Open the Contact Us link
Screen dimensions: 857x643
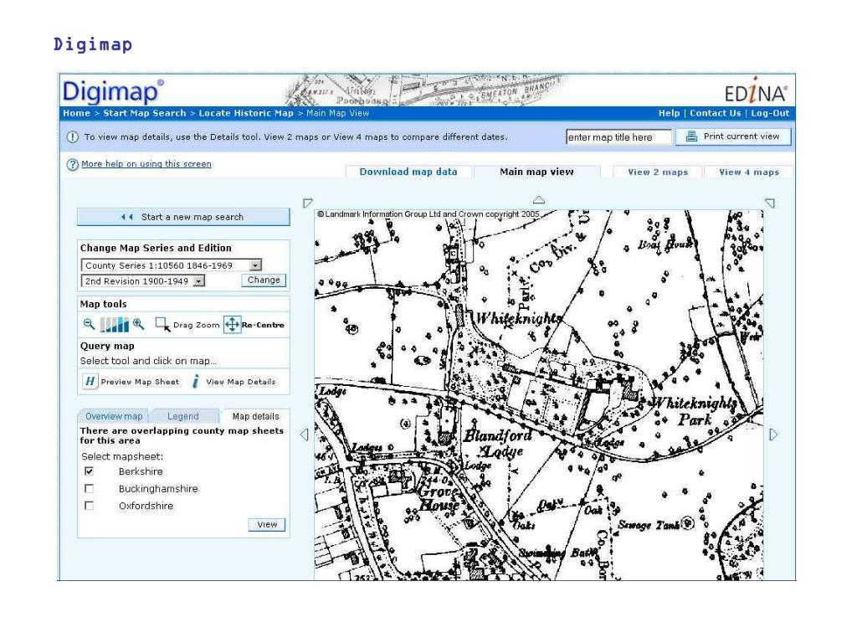coord(716,113)
